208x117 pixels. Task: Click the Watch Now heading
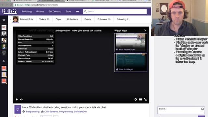tap(121, 31)
